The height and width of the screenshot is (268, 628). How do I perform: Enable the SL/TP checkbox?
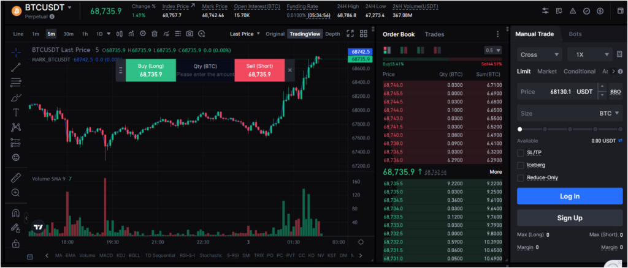click(520, 152)
